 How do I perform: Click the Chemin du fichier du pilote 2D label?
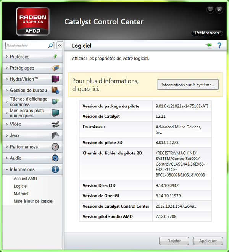pyautogui.click(x=112, y=153)
